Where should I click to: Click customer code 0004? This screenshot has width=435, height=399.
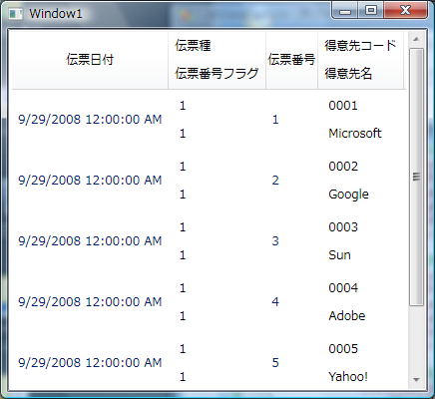click(x=343, y=288)
